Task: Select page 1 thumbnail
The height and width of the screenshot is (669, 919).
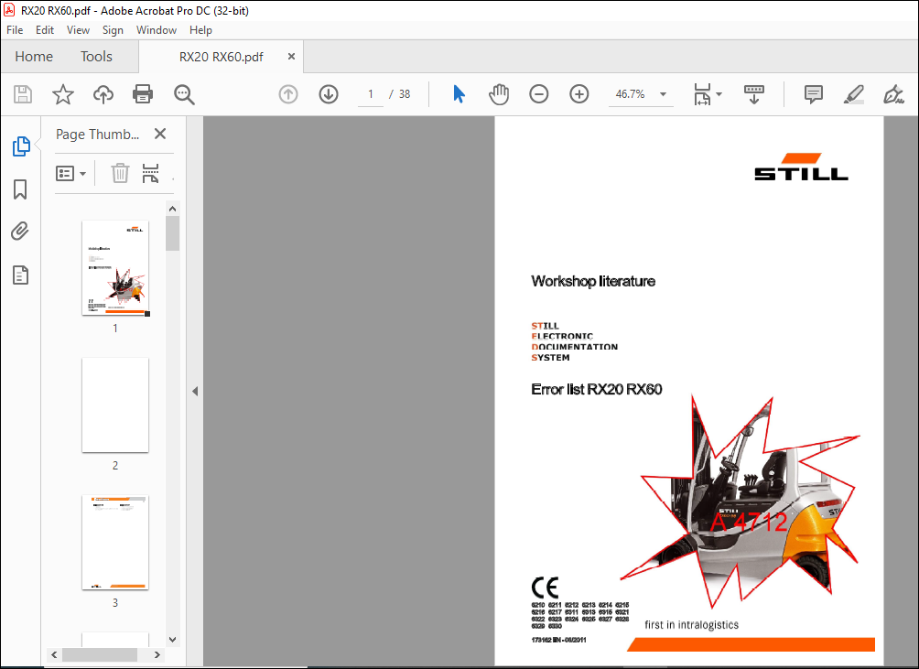Action: [115, 268]
